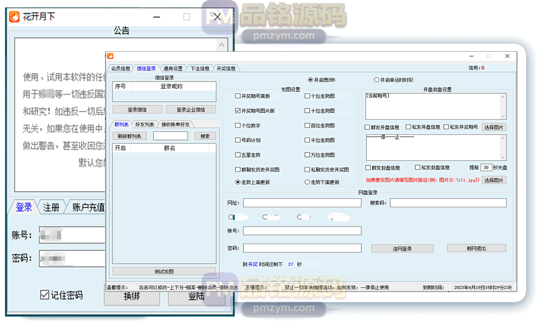Toggle 记住密码 checkbox in 花开月下 window
Image resolution: width=548 pixels, height=325 pixels.
(44, 295)
